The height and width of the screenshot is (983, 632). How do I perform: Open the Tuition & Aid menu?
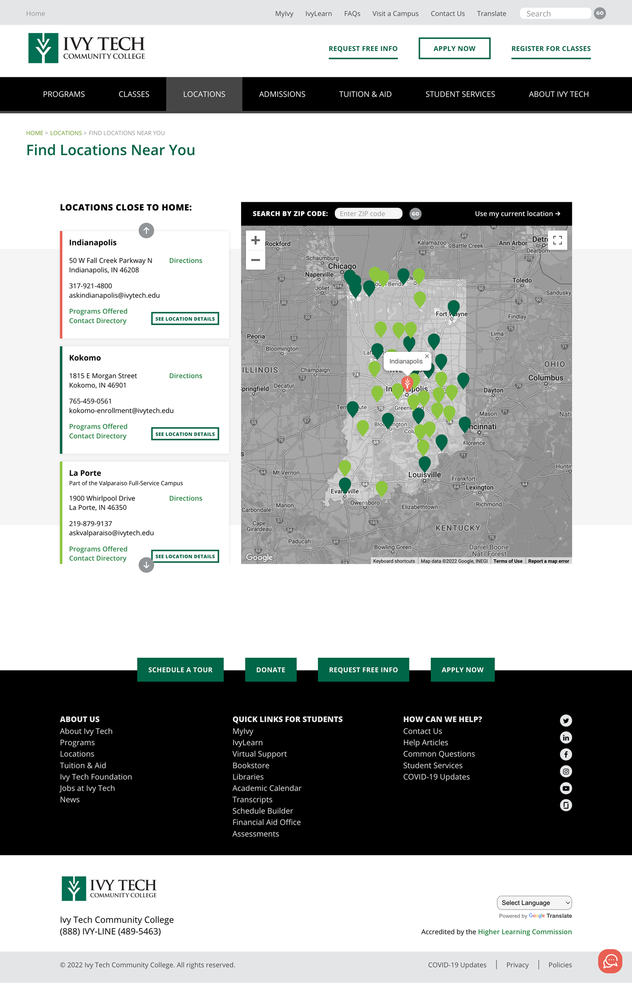click(365, 94)
